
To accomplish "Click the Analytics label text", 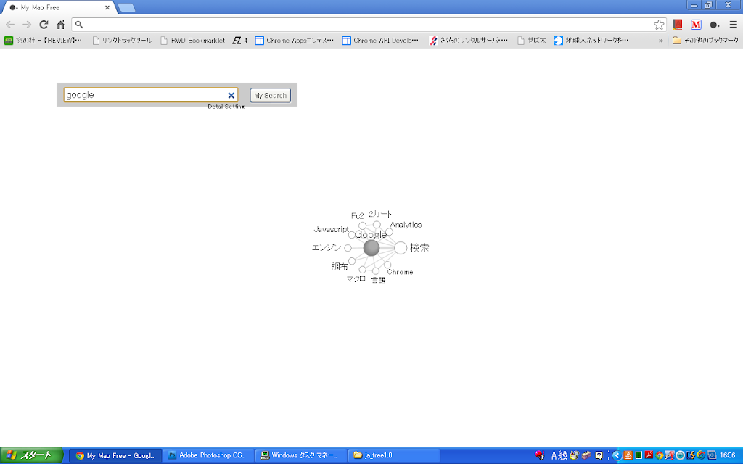I will [x=406, y=225].
